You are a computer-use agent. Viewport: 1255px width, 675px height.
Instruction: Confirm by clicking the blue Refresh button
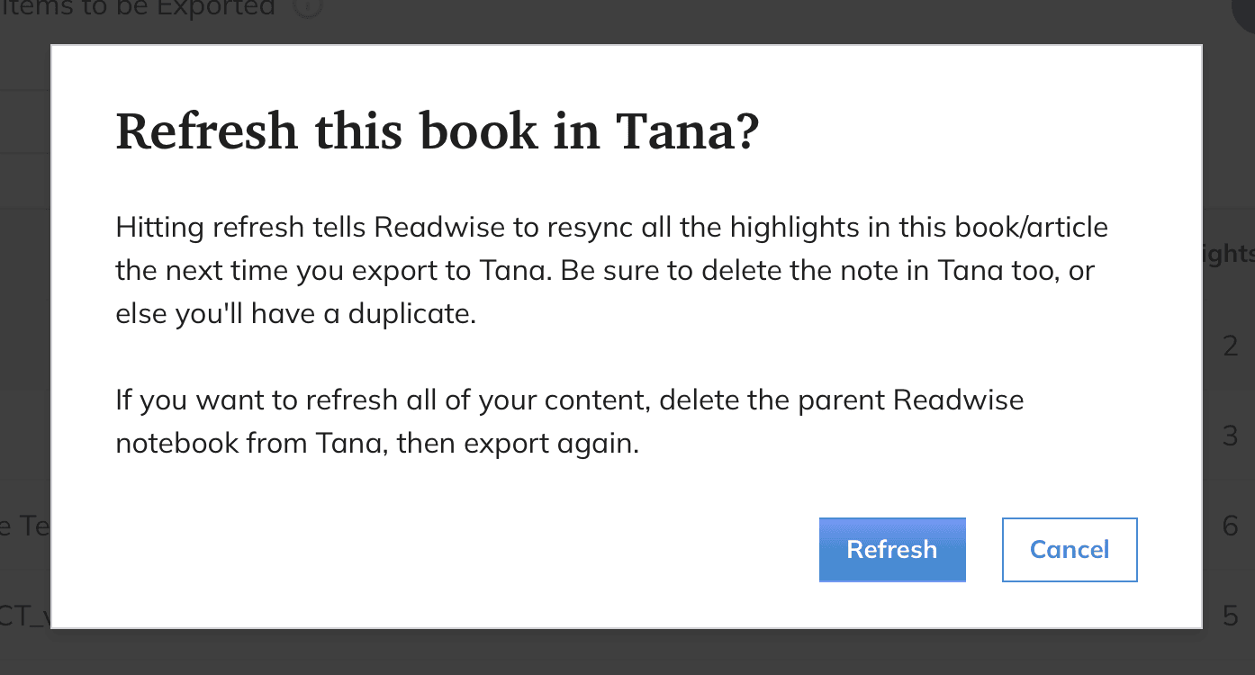point(892,549)
